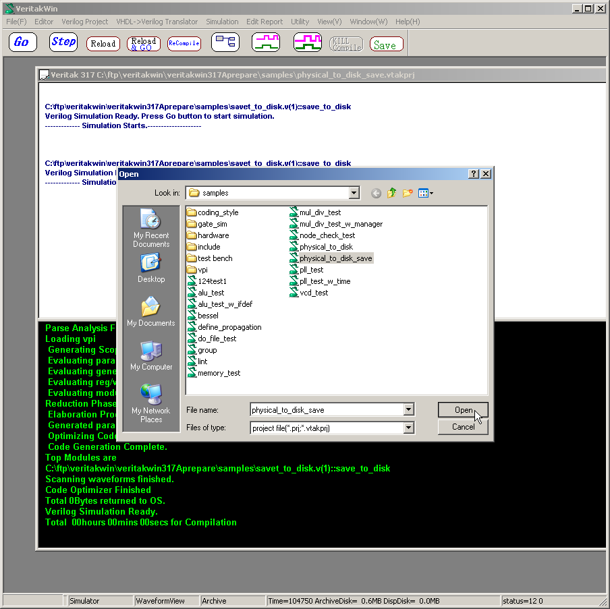Select the bessel project file

(x=202, y=316)
